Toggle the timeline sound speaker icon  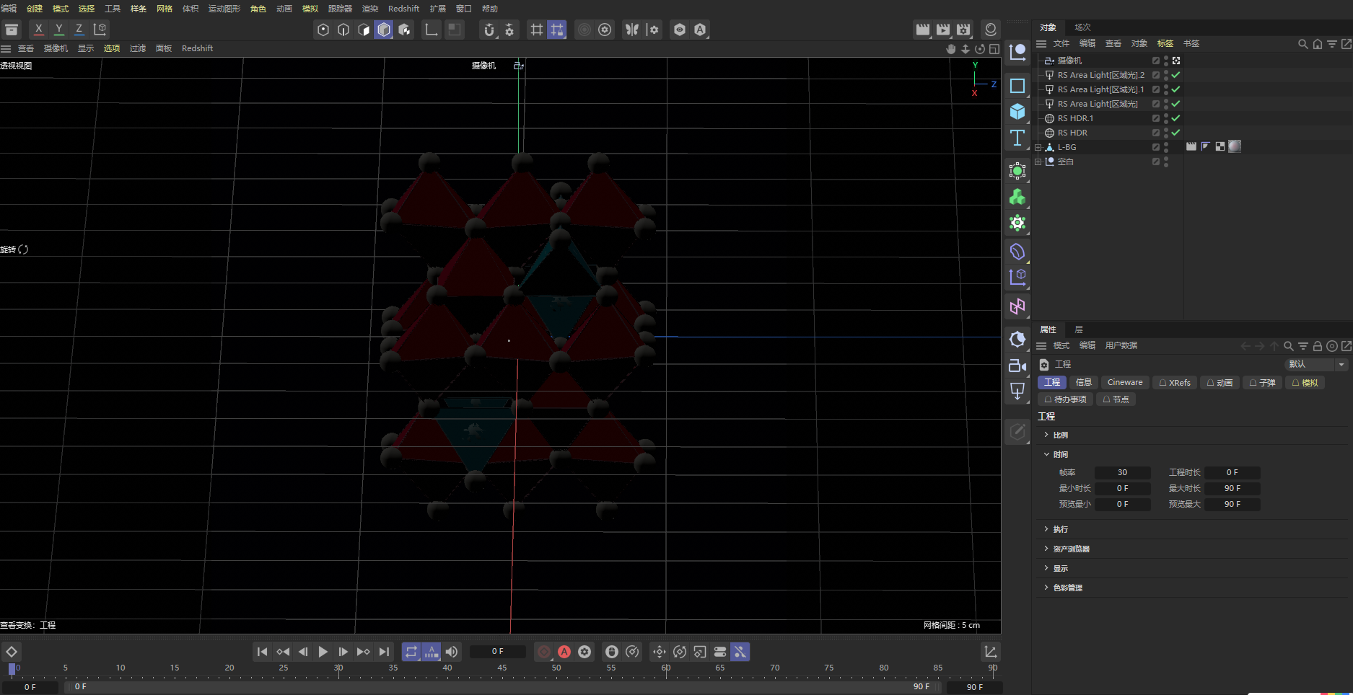click(x=452, y=652)
